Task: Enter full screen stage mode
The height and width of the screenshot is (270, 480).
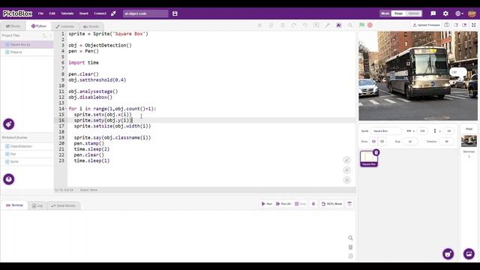Action: pos(473,25)
